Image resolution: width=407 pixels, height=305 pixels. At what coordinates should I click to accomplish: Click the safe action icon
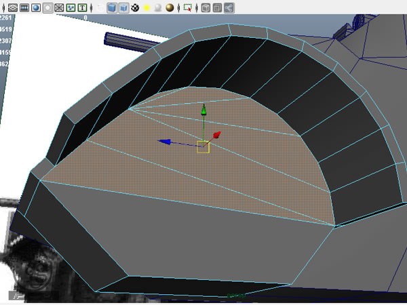coord(71,7)
